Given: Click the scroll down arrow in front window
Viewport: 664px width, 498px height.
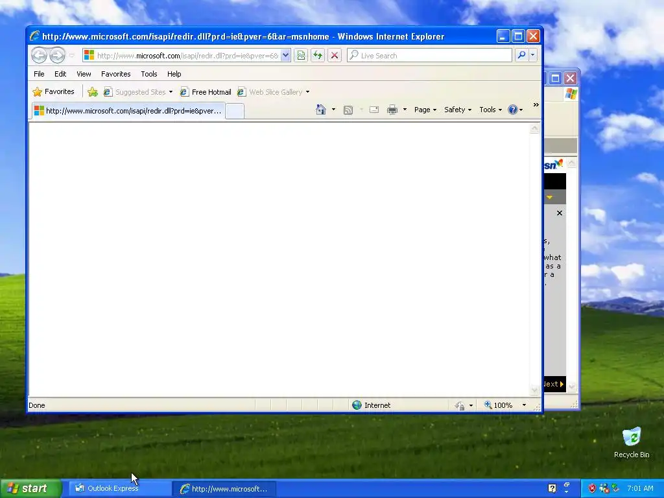Looking at the screenshot, I should [x=535, y=390].
